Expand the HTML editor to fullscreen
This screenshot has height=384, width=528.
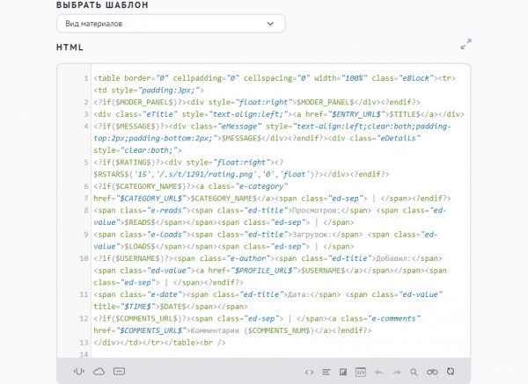point(466,44)
